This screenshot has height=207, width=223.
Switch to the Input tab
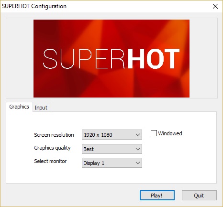(42, 108)
